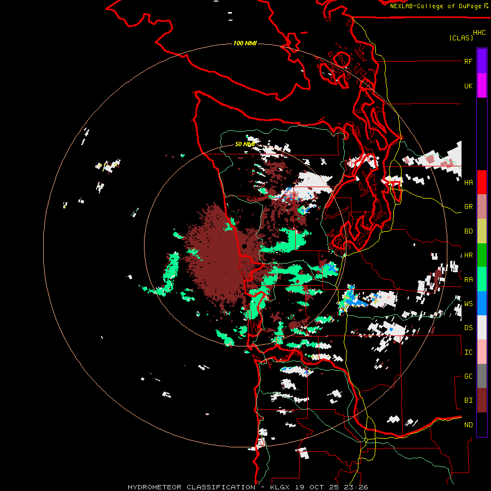Viewport: 491px width, 491px height.
Task: Click the RA legend label
Action: point(468,280)
